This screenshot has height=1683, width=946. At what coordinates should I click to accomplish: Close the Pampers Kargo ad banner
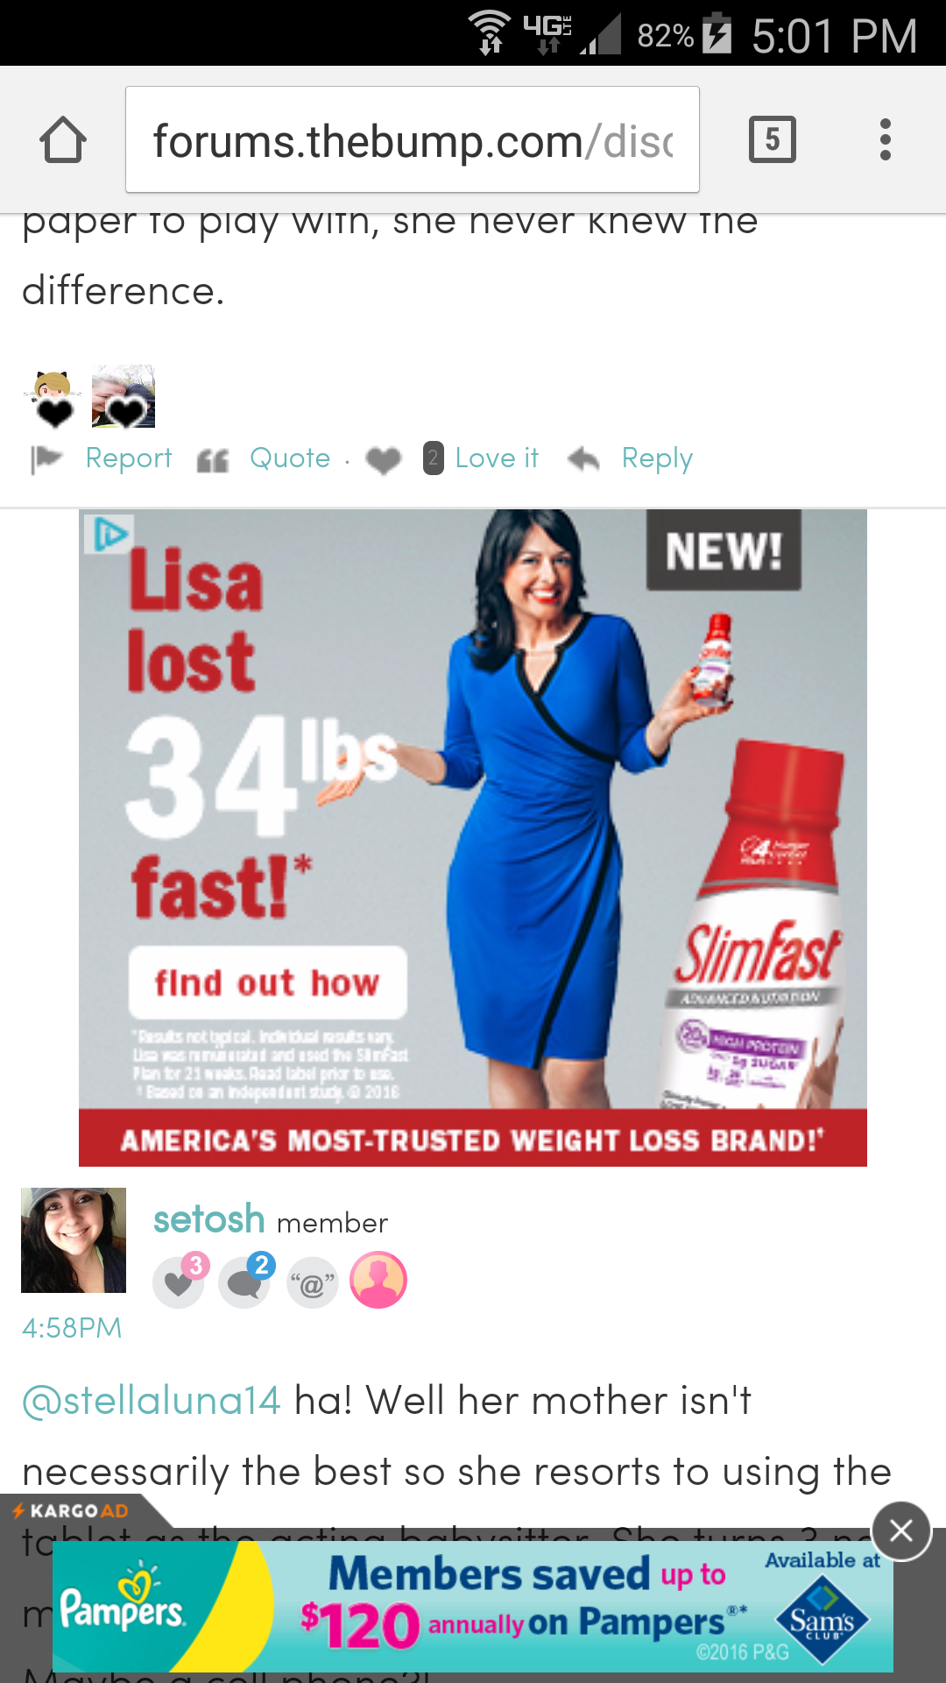tap(900, 1530)
